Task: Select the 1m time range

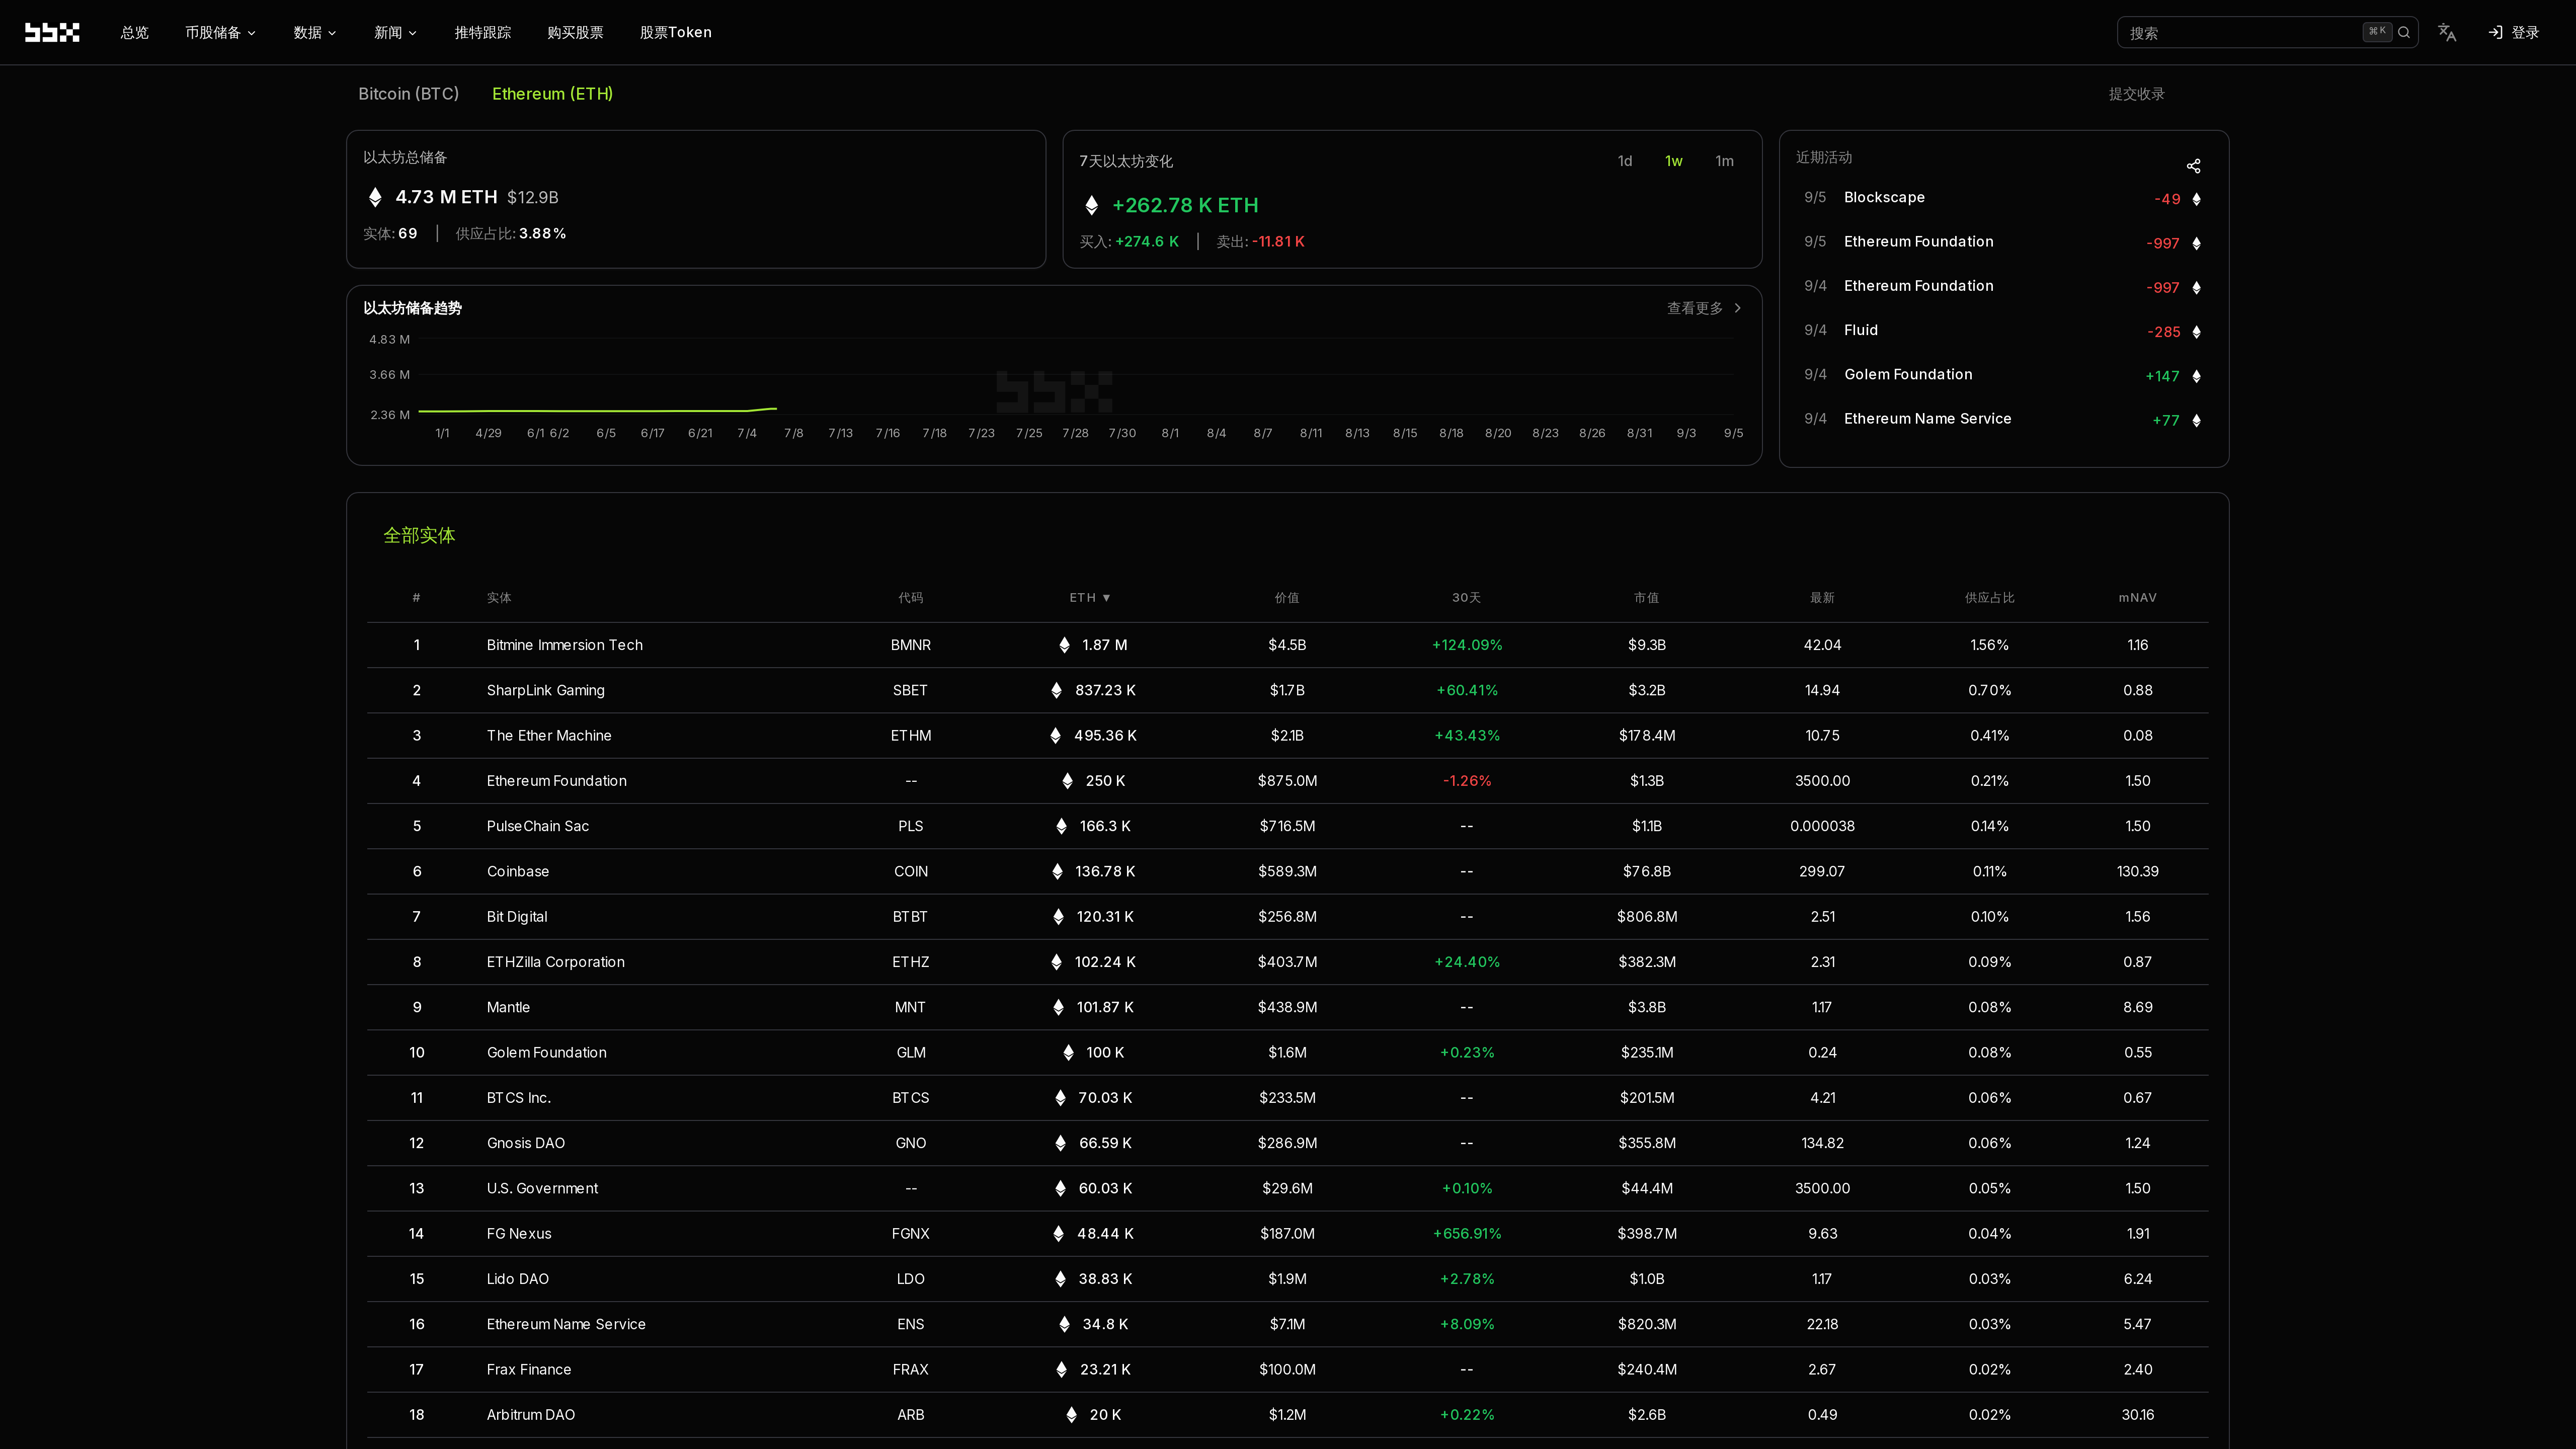Action: click(1724, 161)
